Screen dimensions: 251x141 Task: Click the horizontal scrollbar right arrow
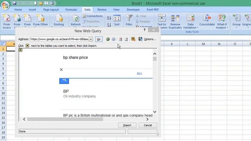(x=147, y=119)
